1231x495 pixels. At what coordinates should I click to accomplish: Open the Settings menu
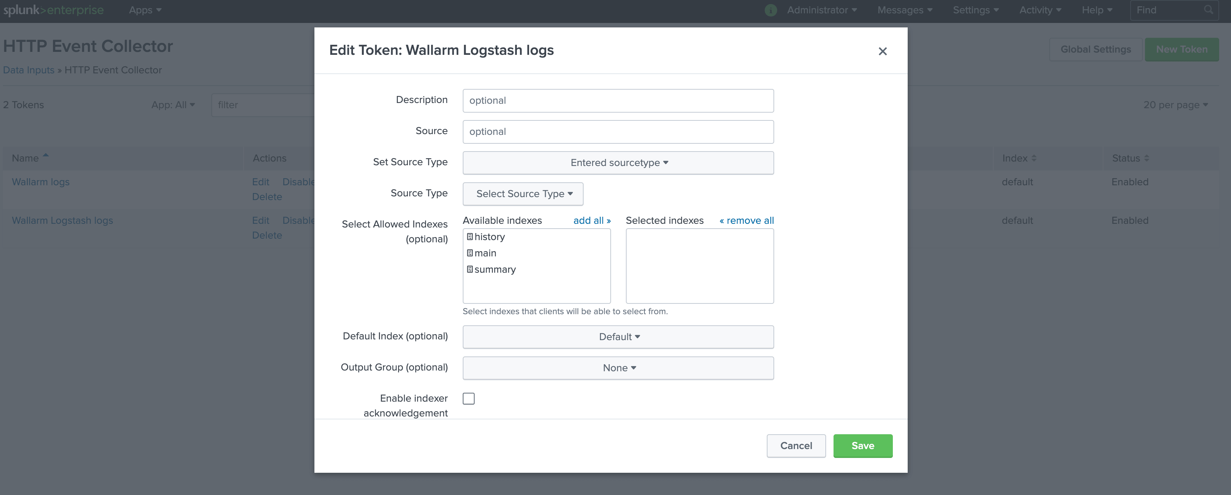[x=975, y=10]
